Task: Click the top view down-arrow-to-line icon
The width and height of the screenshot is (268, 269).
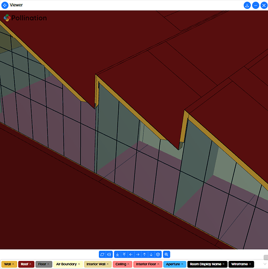Action: pos(118,254)
